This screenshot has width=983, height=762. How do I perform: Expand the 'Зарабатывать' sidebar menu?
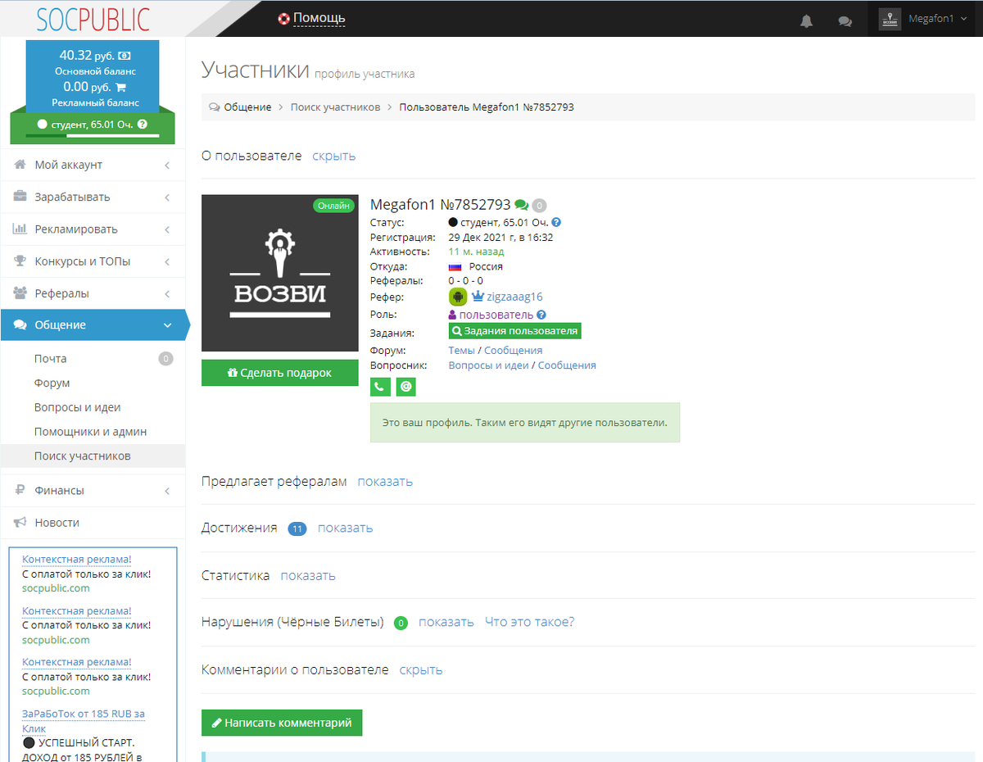93,197
